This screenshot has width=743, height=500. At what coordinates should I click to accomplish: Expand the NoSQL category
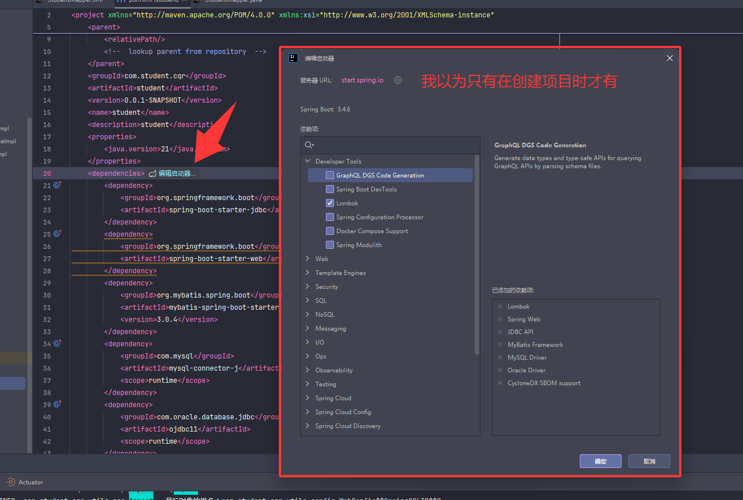308,314
